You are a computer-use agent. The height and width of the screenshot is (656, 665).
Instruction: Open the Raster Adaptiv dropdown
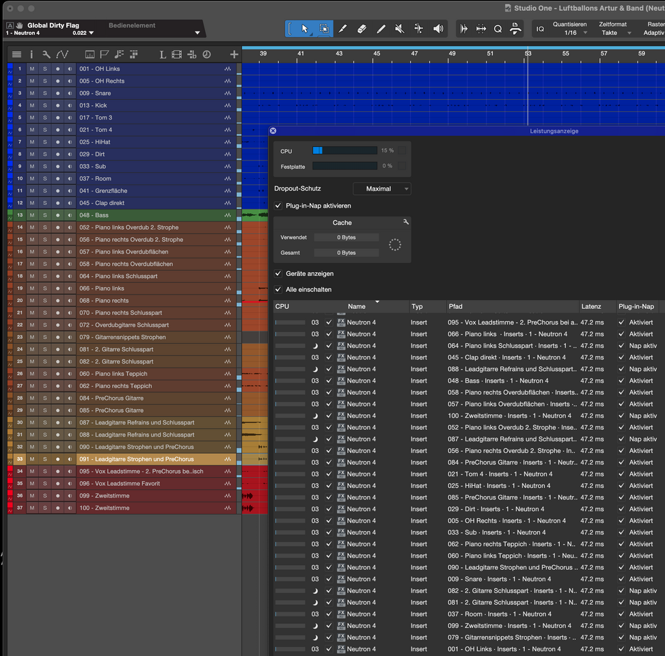(653, 33)
